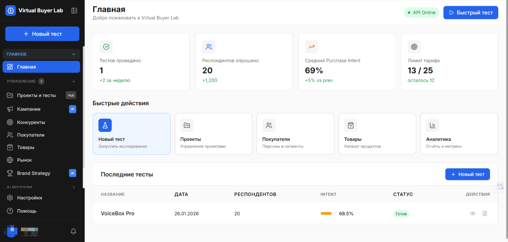Screen dimensions: 508x242
Task: Click the count badge next to УПРАВЛЕНИЕ
Action: (x=41, y=81)
